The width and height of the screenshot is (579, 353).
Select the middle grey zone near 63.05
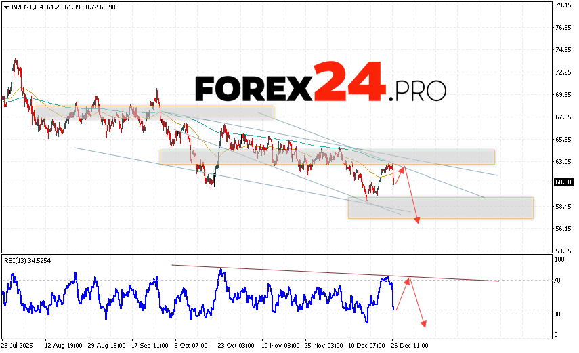click(326, 157)
